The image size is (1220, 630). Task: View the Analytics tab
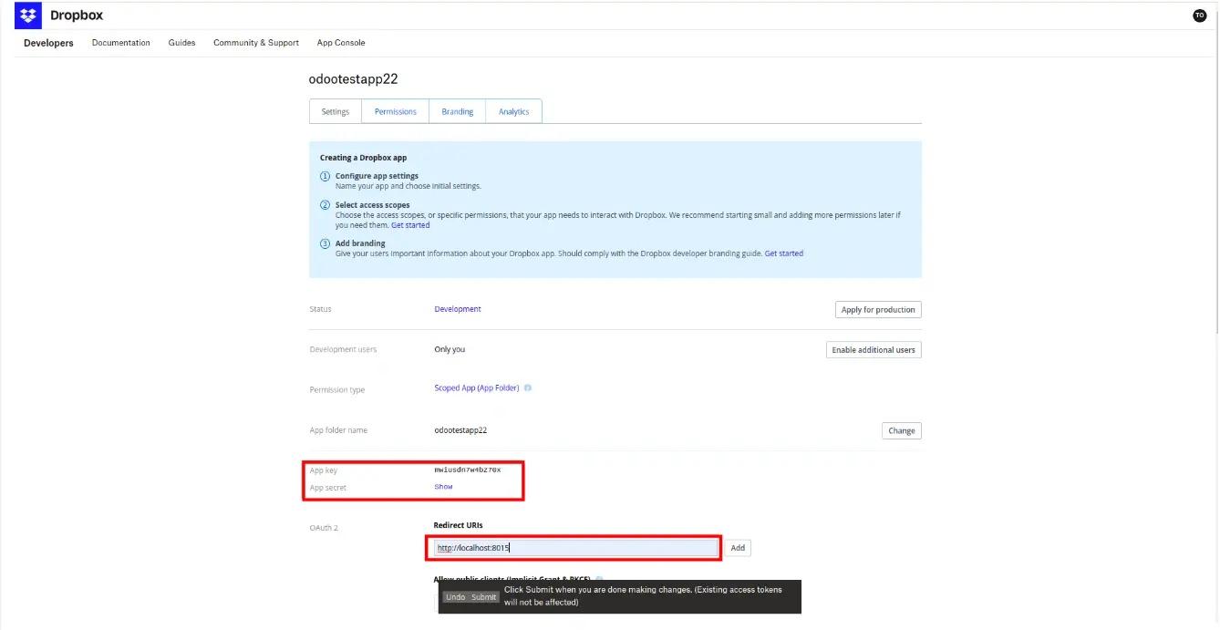click(513, 110)
